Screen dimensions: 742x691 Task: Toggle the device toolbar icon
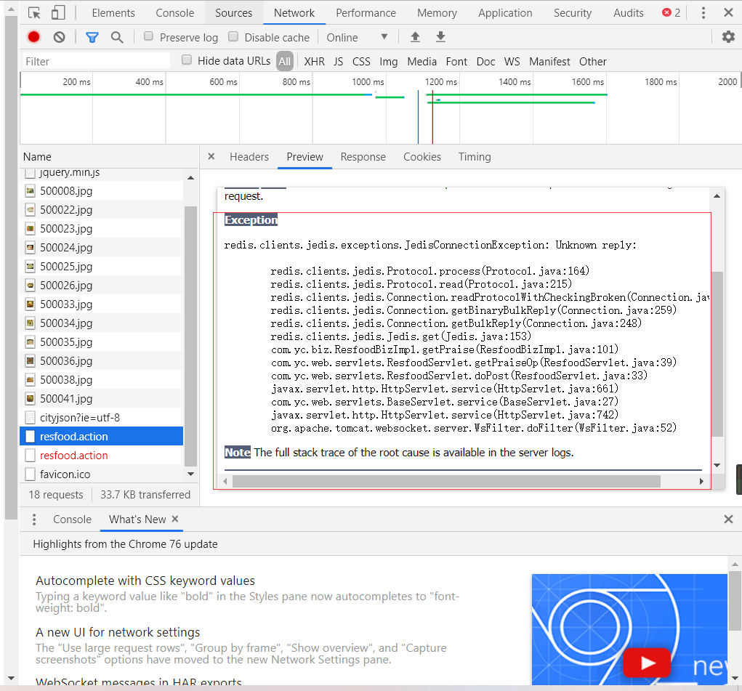coord(57,13)
